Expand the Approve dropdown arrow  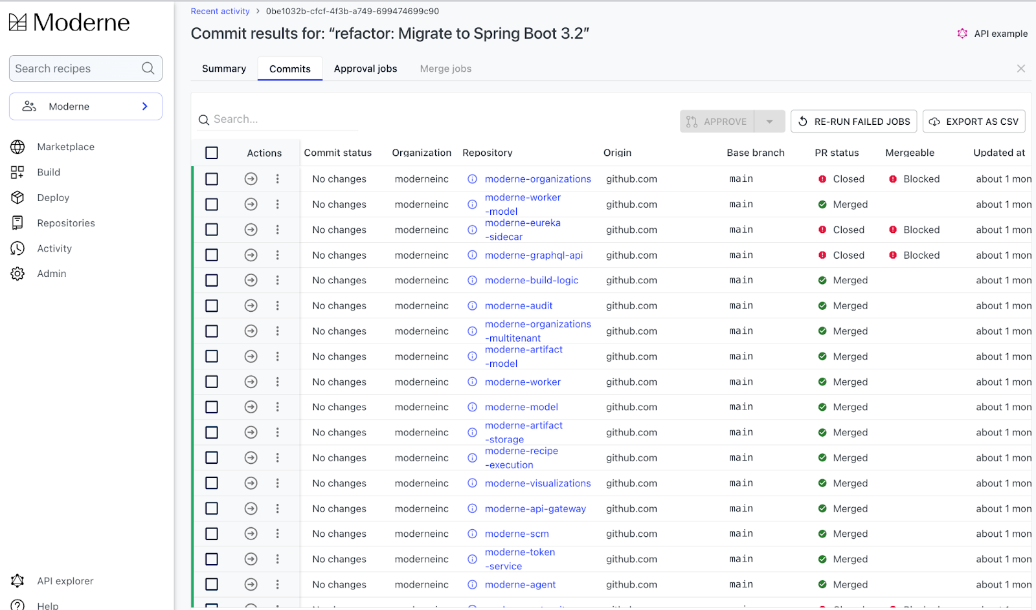pyautogui.click(x=770, y=122)
